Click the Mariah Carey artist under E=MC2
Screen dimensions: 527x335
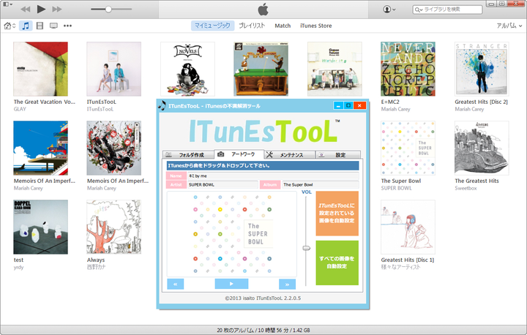click(x=395, y=109)
